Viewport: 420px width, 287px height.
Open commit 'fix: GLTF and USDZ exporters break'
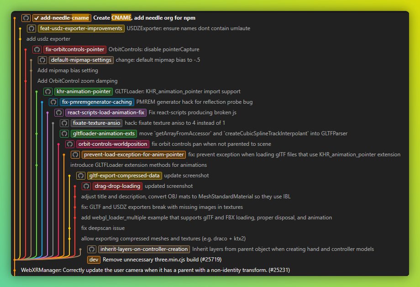pyautogui.click(x=162, y=207)
